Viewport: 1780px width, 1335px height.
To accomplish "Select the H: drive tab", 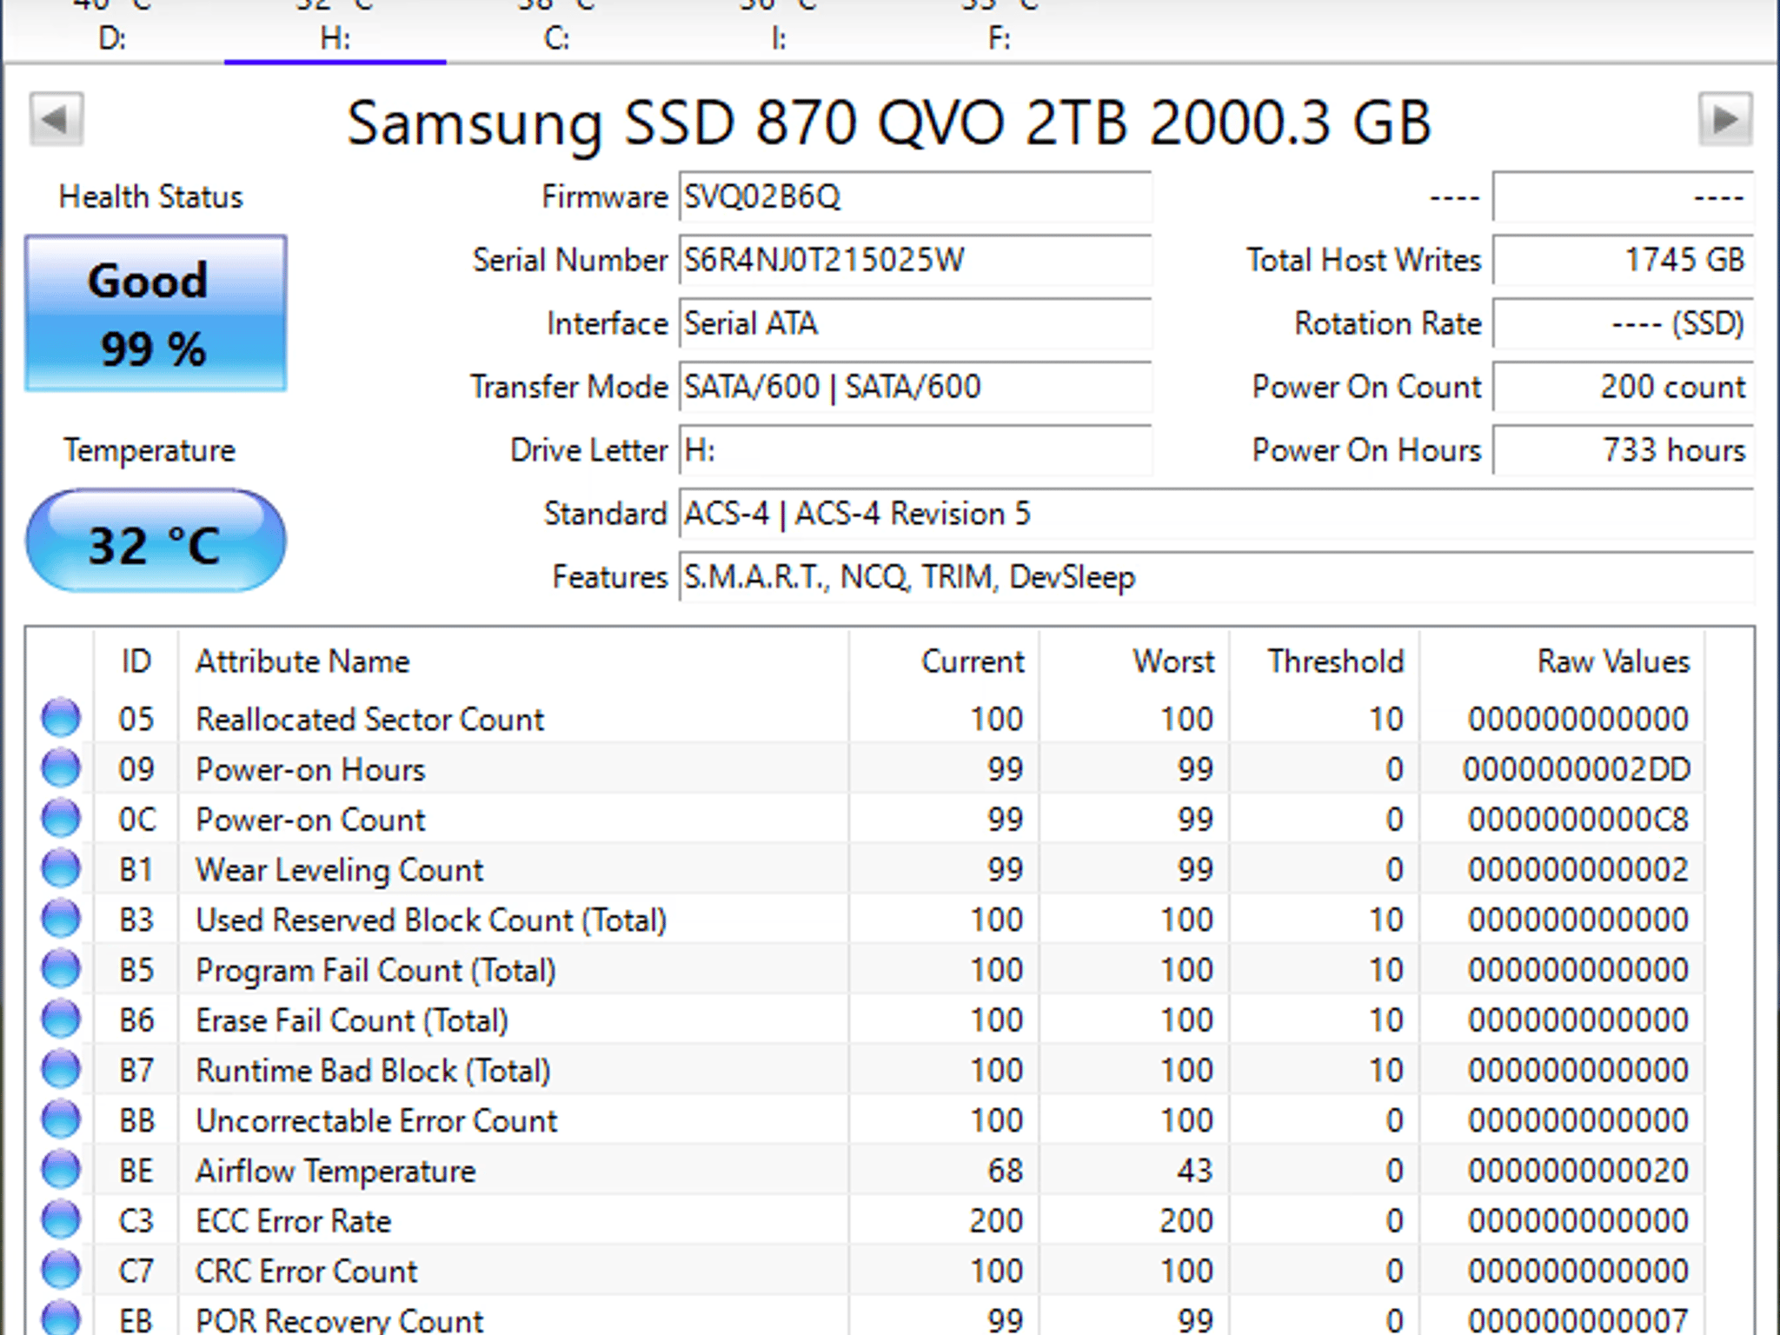I will coord(335,31).
